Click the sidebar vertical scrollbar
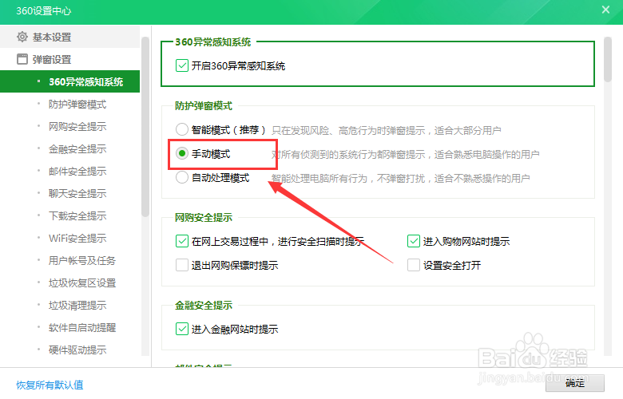 tap(145, 127)
